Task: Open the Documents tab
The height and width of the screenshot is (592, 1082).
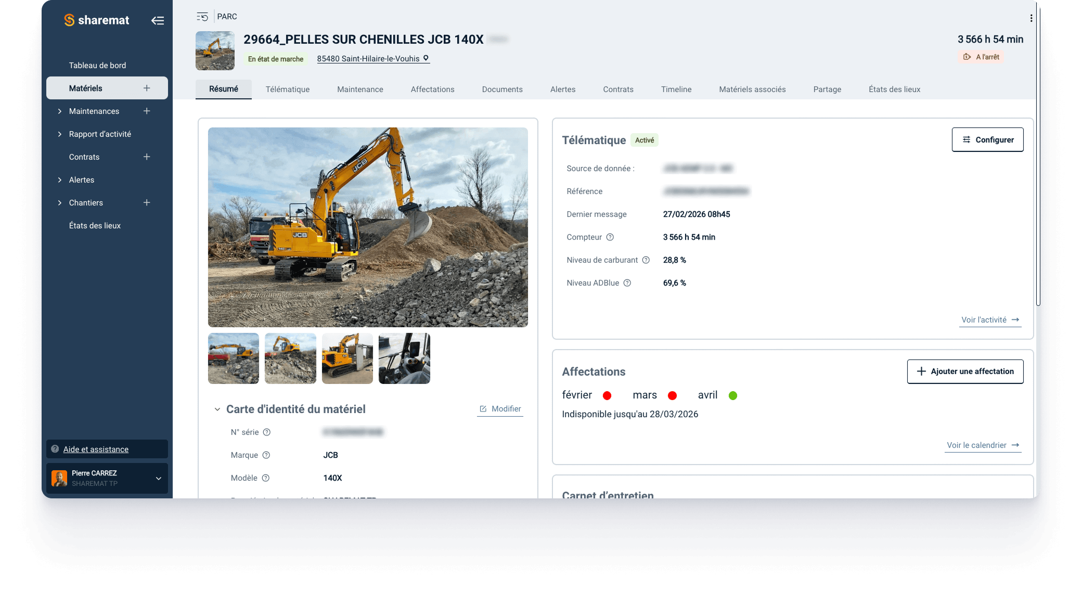Action: click(502, 89)
